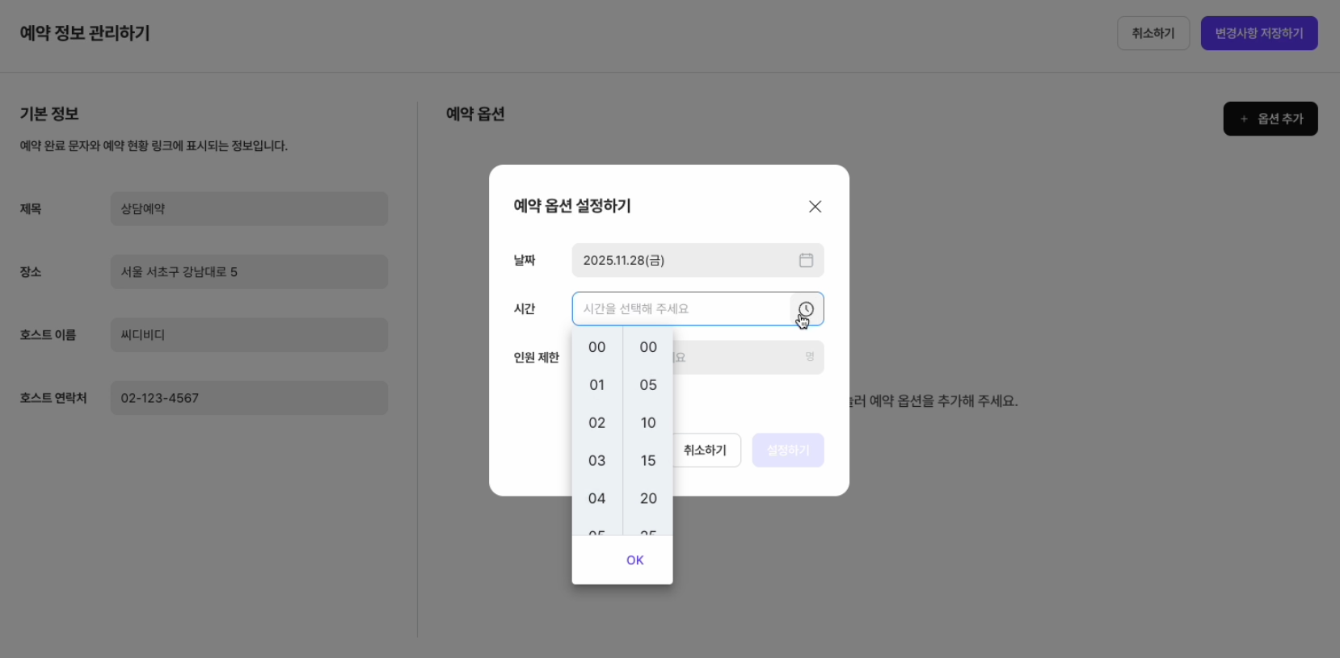Close the reservation option dialog with X
The height and width of the screenshot is (658, 1340).
pos(815,207)
